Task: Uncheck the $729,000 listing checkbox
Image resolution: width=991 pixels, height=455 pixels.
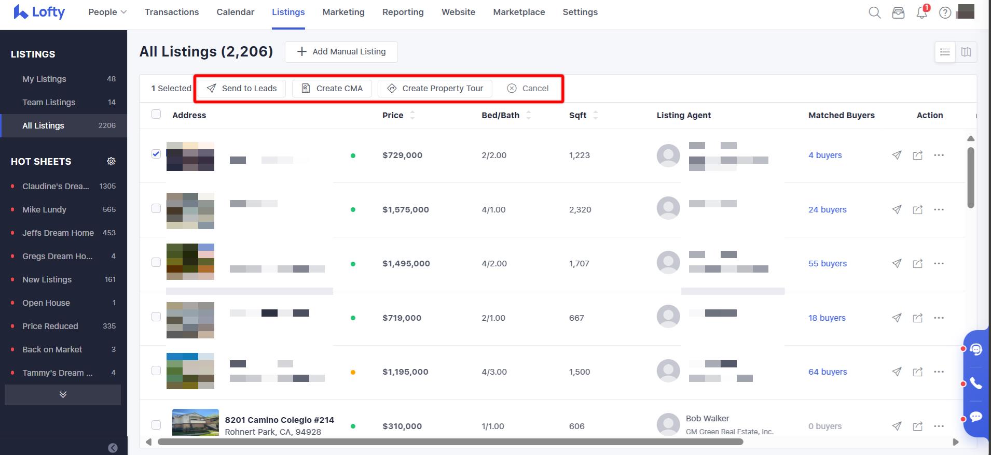Action: tap(156, 154)
